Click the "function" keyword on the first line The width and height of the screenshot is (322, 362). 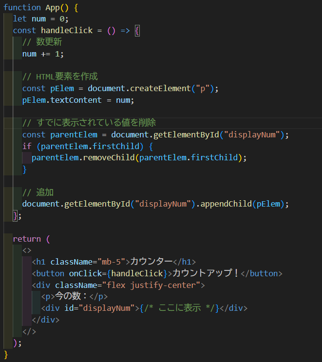pyautogui.click(x=22, y=7)
